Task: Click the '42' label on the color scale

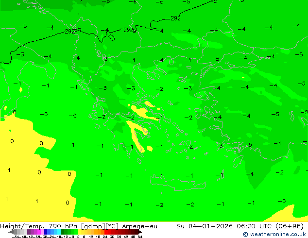Action: pos(126,237)
